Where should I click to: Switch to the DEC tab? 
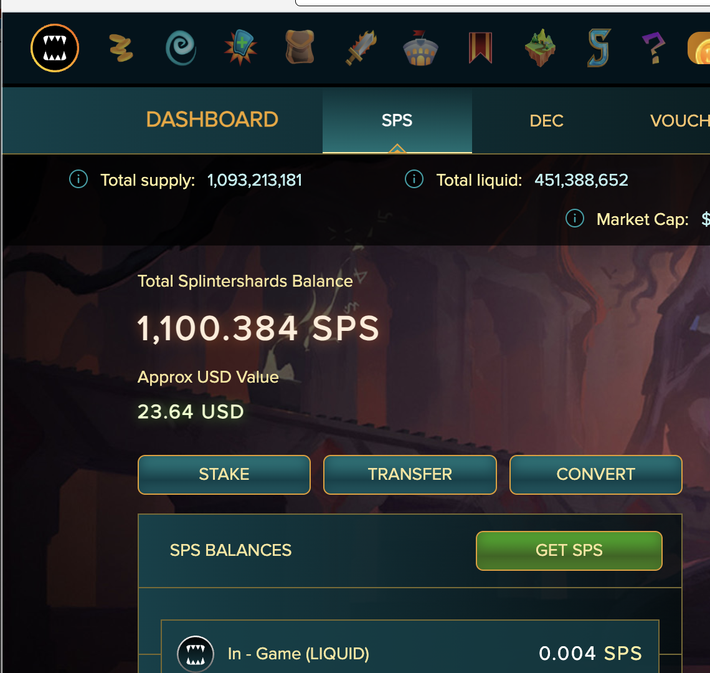pos(546,120)
